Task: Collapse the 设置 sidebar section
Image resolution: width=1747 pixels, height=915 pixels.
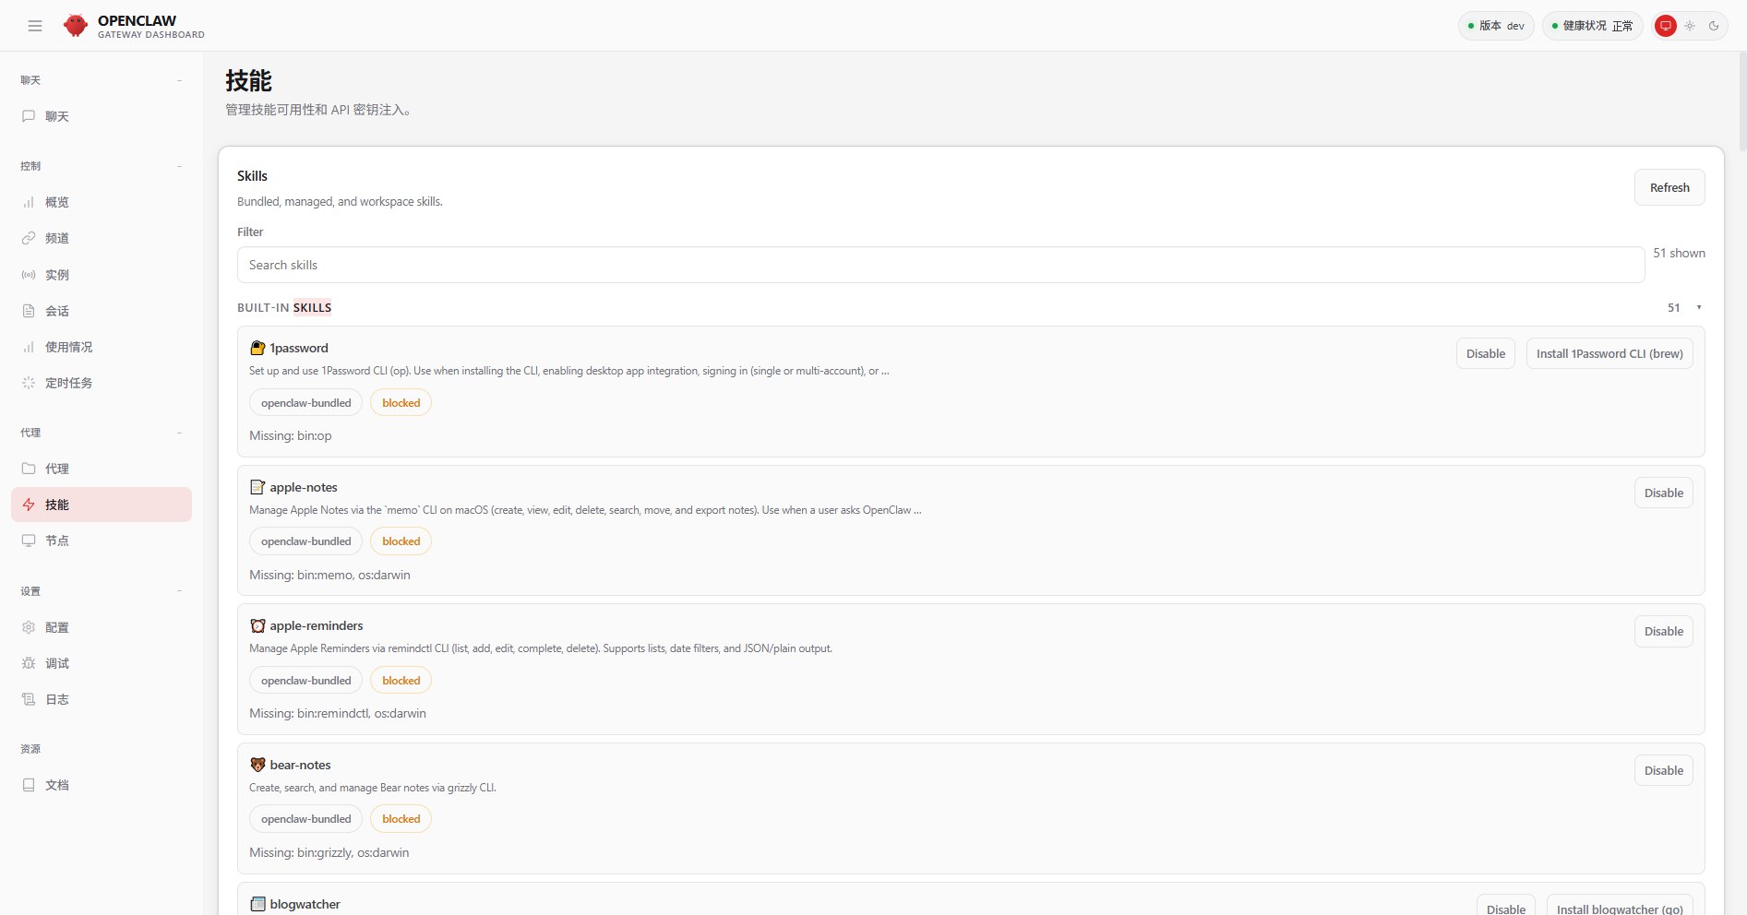Action: coord(179,591)
